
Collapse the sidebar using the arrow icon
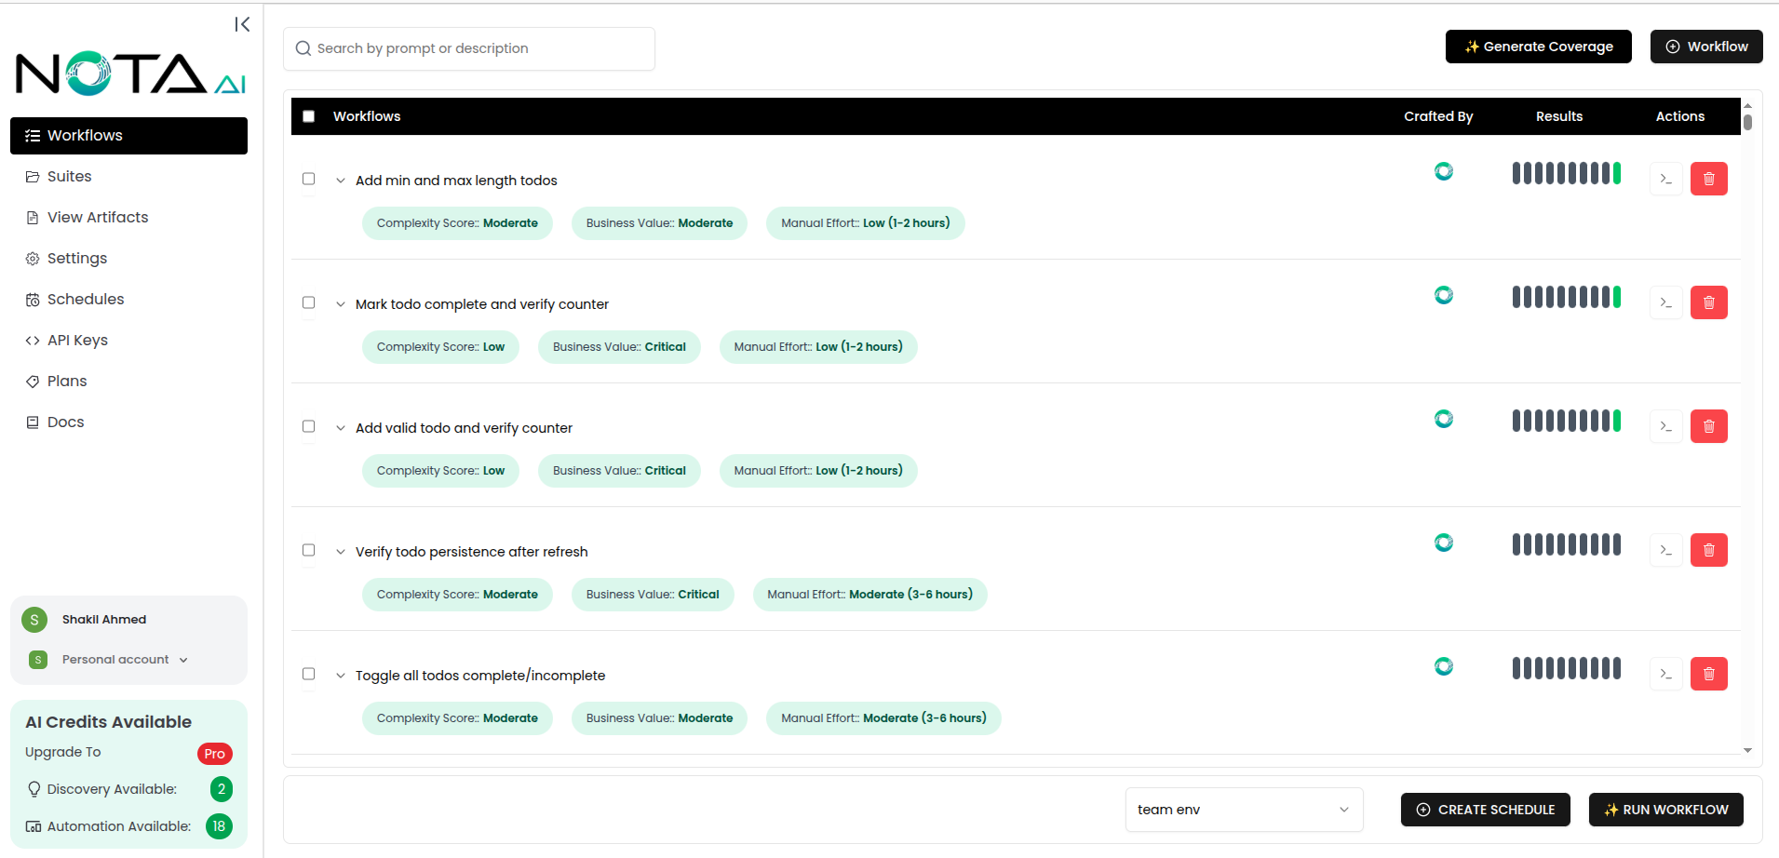click(x=241, y=24)
